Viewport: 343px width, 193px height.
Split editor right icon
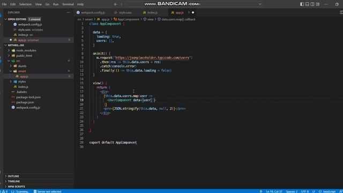point(341,12)
